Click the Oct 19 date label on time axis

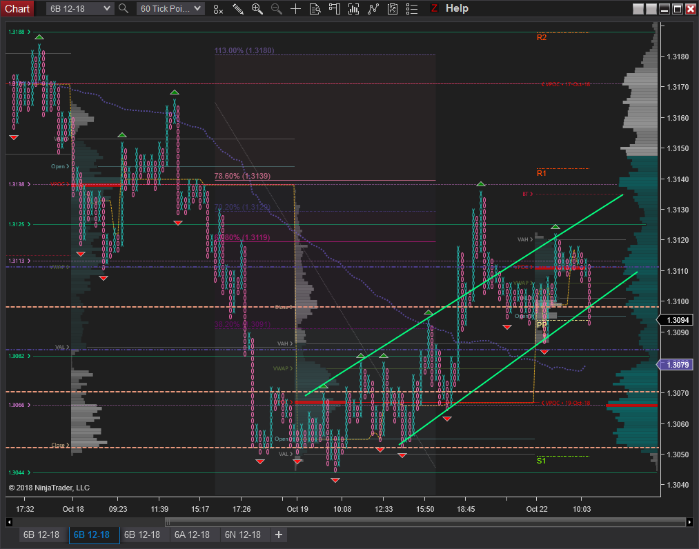297,509
